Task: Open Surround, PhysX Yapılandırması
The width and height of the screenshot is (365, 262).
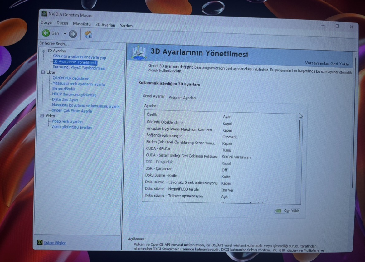Action: 79,67
